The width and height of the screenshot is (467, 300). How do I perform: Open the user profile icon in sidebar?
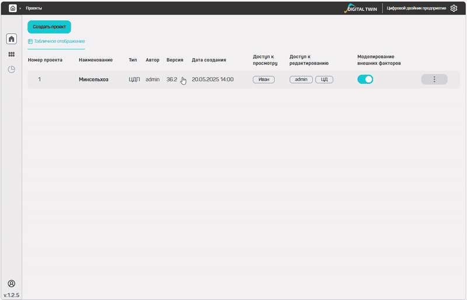point(11,284)
